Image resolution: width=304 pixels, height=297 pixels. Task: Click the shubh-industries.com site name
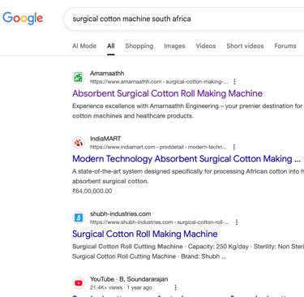tap(121, 214)
